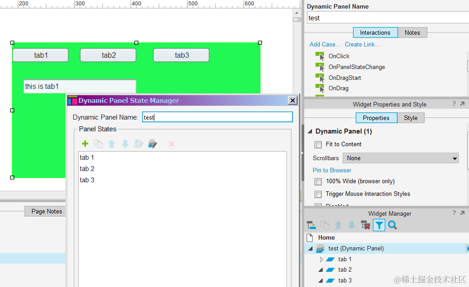Move panel state down in State Manager
Screen dimensions: 469x287
(125, 144)
